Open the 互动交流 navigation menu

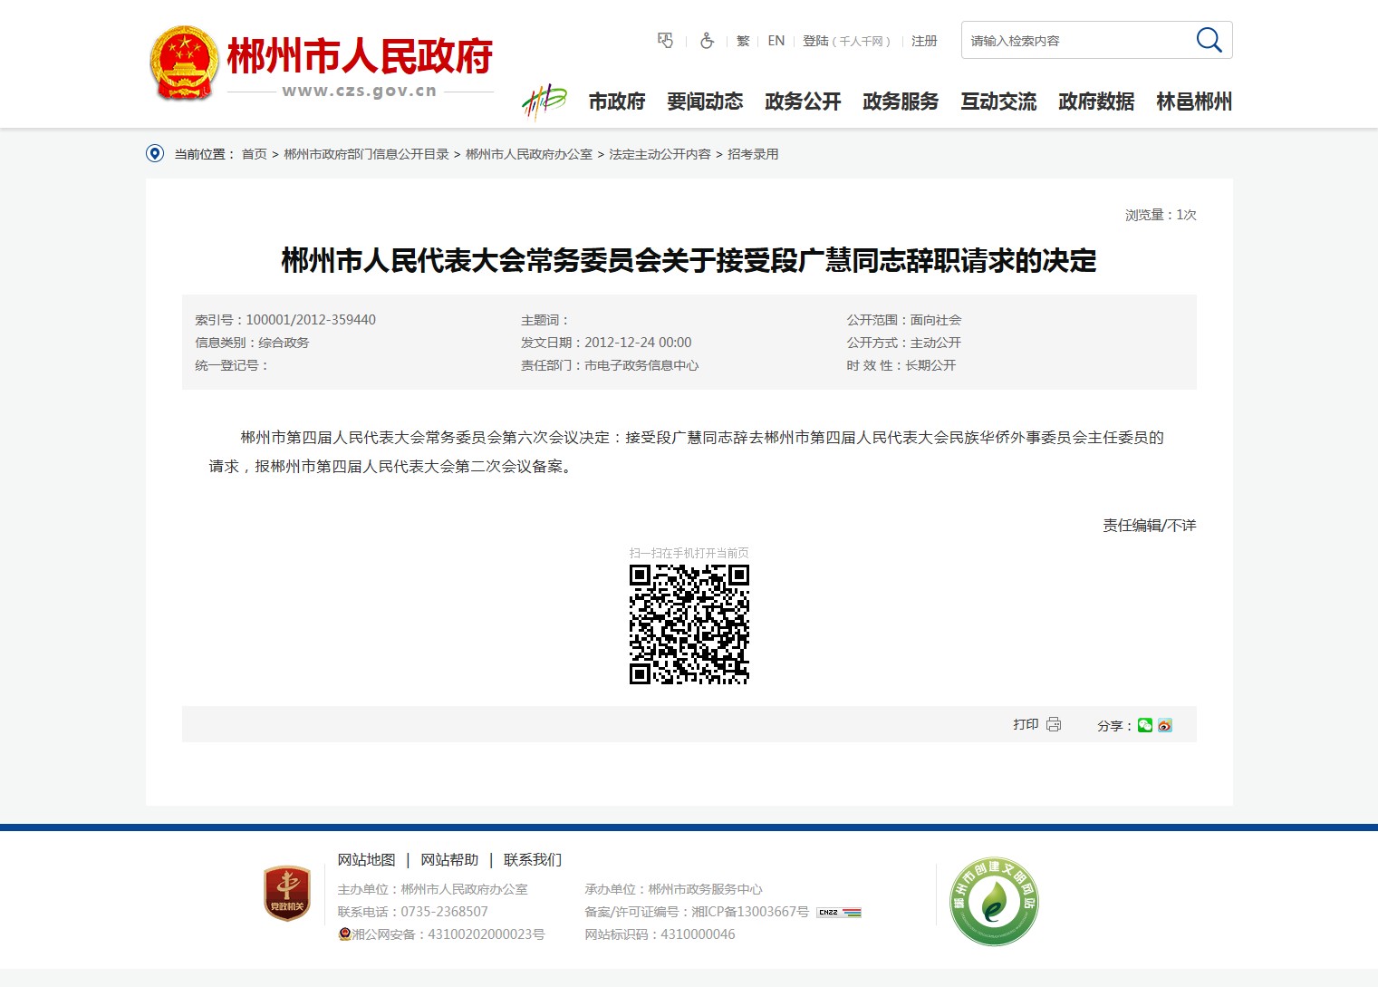point(998,102)
